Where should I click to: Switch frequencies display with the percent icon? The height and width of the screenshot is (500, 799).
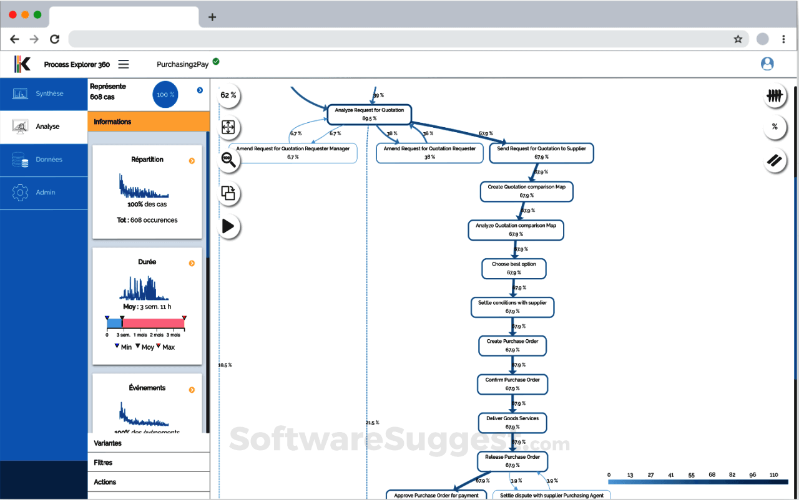coord(775,127)
